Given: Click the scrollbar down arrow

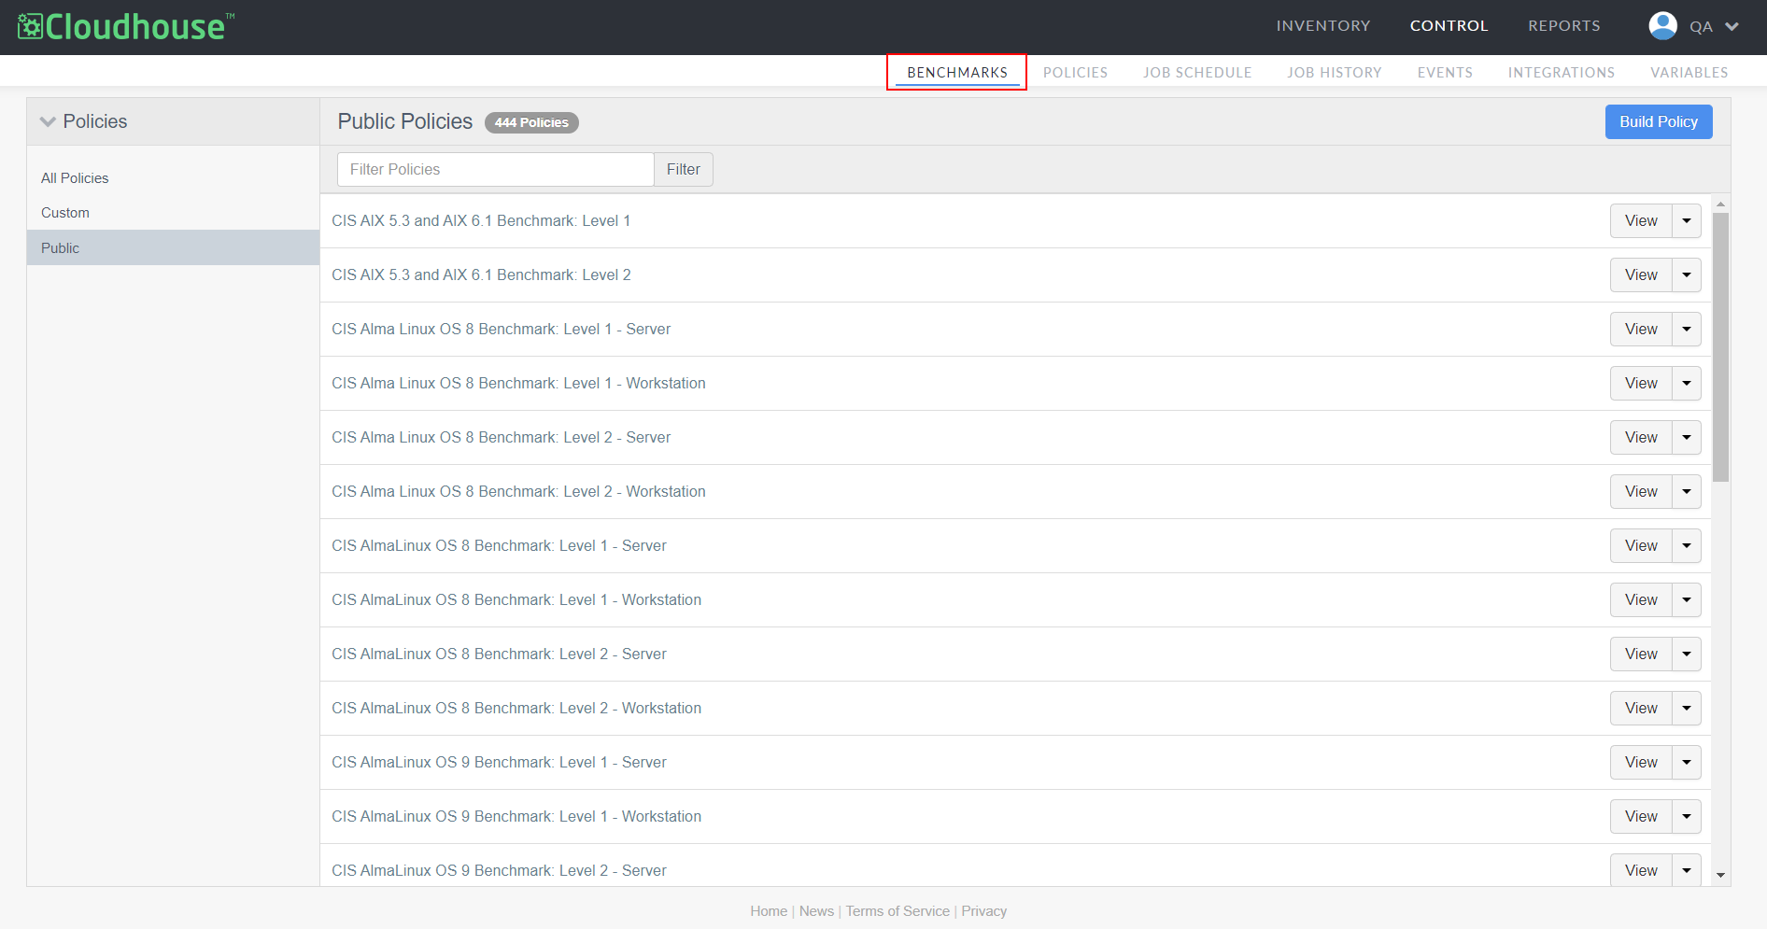Looking at the screenshot, I should (x=1720, y=876).
